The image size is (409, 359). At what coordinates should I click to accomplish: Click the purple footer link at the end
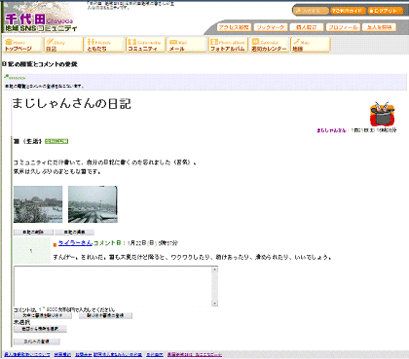click(195, 355)
